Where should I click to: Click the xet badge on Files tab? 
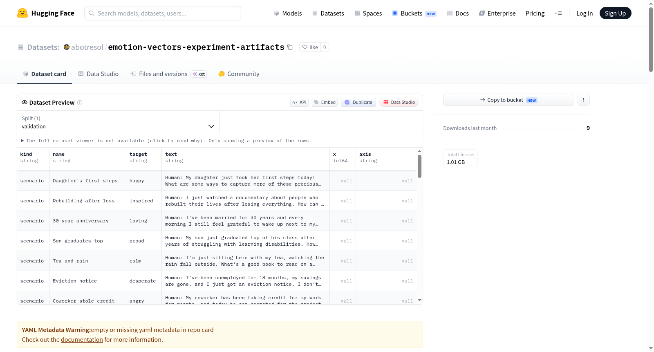(x=199, y=74)
